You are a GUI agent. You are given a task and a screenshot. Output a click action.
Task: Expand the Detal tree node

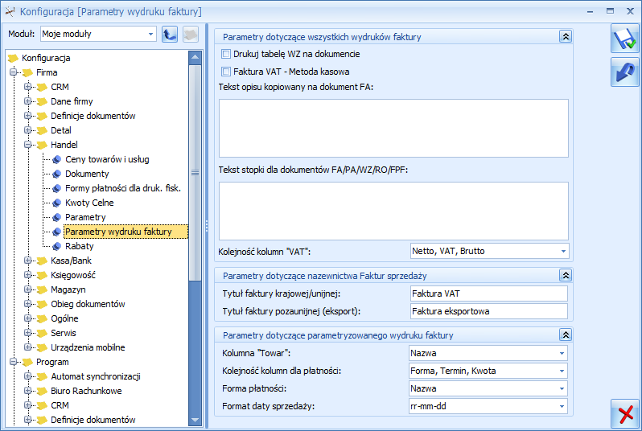coord(28,130)
